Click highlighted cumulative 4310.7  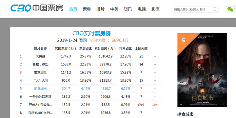click(106, 89)
